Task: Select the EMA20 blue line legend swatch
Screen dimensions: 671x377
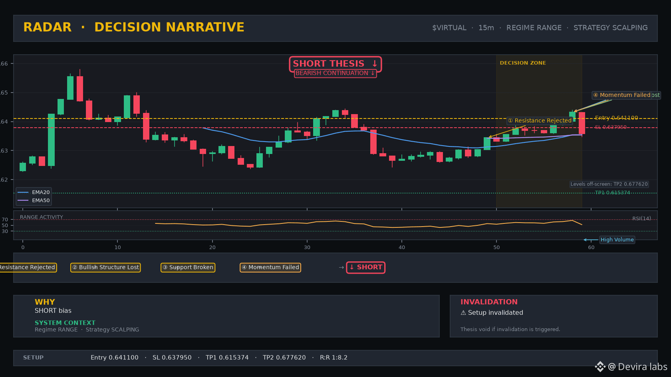Action: tap(23, 192)
